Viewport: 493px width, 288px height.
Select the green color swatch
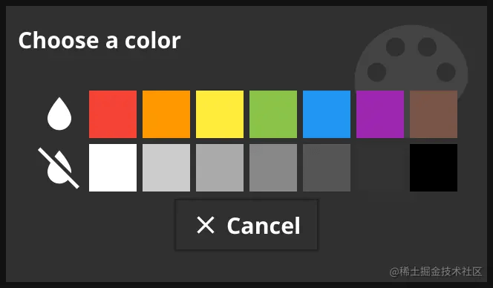273,114
